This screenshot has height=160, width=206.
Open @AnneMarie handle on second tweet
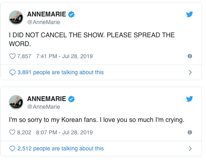44,107
